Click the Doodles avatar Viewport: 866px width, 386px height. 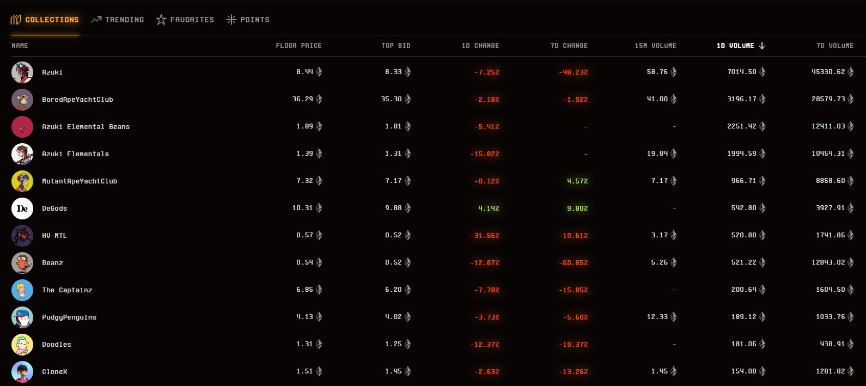[x=22, y=345]
